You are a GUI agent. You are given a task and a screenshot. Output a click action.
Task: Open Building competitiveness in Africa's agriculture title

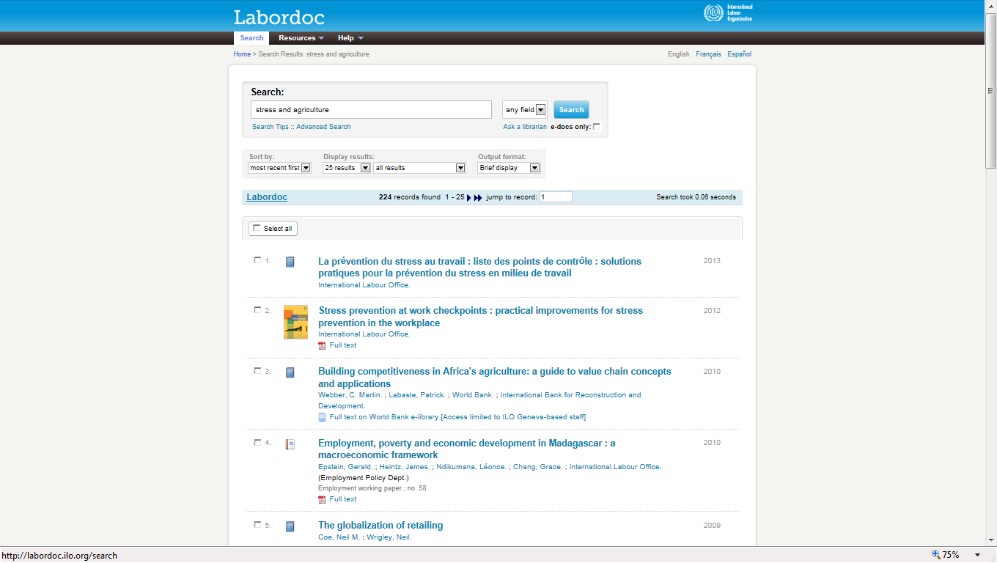pyautogui.click(x=495, y=378)
